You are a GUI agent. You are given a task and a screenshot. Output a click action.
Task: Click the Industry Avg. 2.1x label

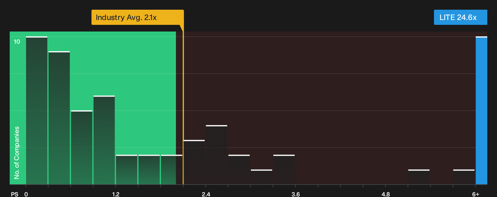click(138, 17)
